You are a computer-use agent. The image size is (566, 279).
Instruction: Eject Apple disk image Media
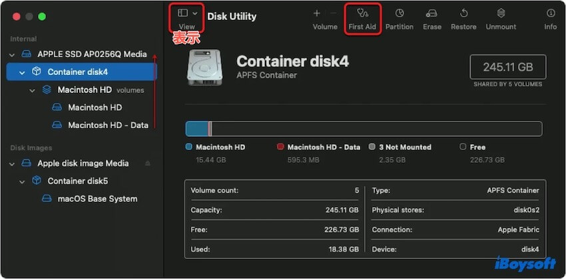pos(147,163)
